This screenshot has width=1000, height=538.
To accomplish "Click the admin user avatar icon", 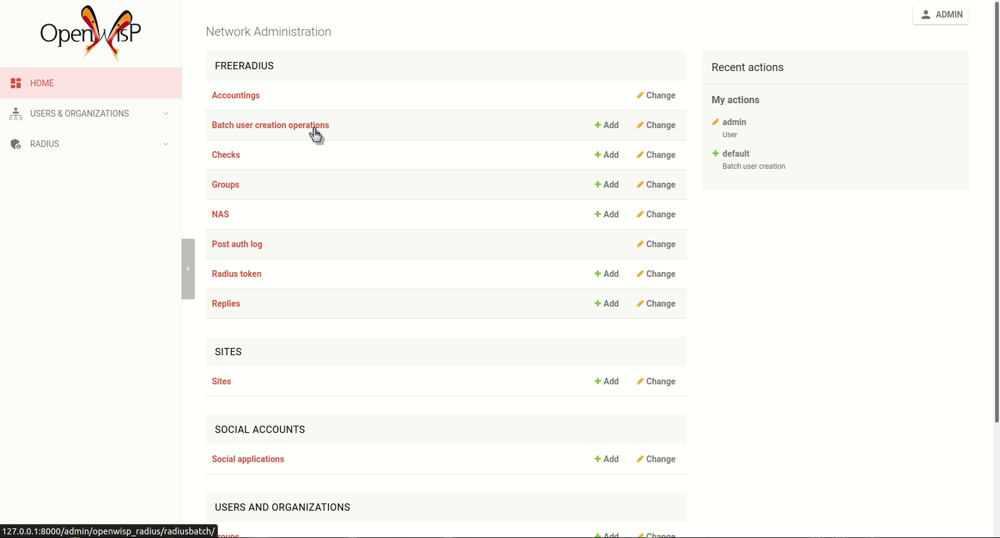I will (925, 15).
